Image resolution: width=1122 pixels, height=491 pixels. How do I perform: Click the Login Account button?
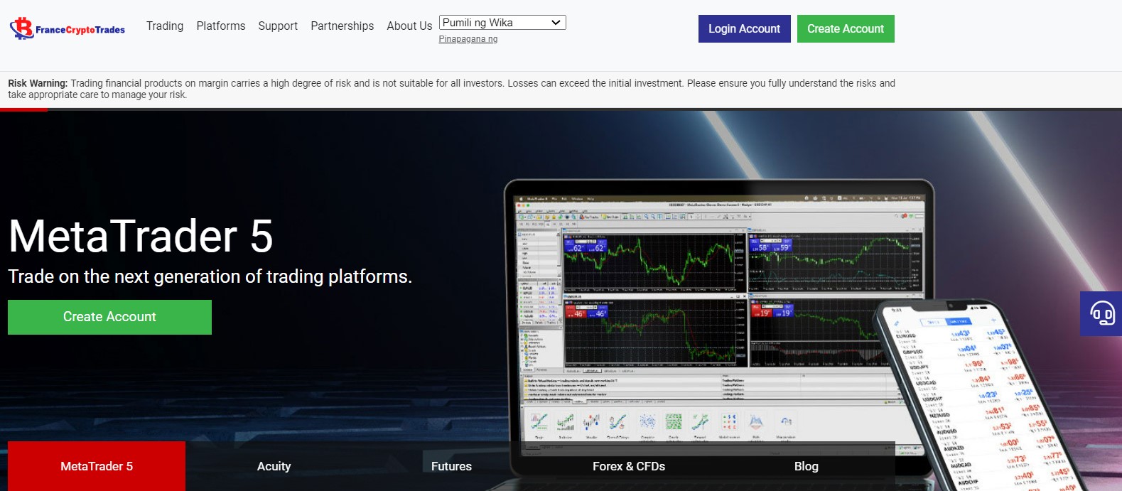pyautogui.click(x=744, y=28)
